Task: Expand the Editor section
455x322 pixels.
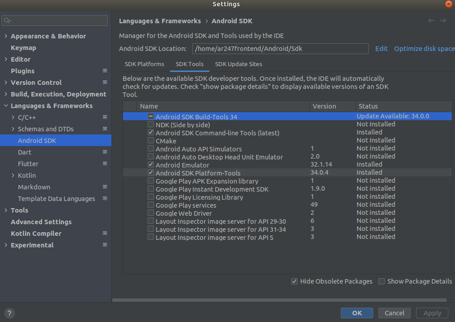Action: [x=6, y=59]
